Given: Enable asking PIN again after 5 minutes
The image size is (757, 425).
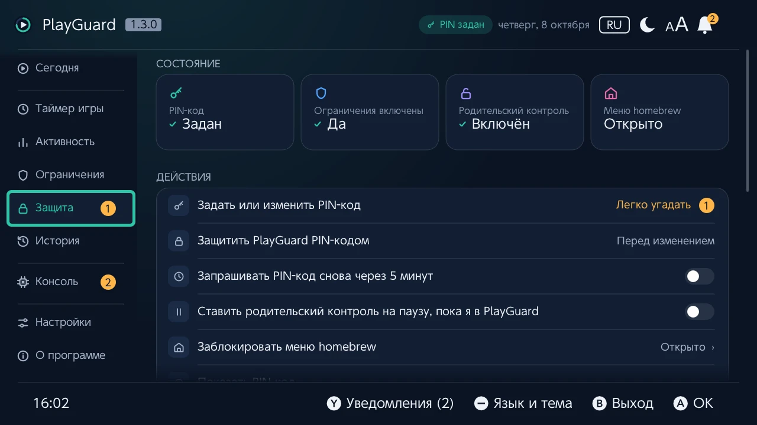Looking at the screenshot, I should click(700, 276).
